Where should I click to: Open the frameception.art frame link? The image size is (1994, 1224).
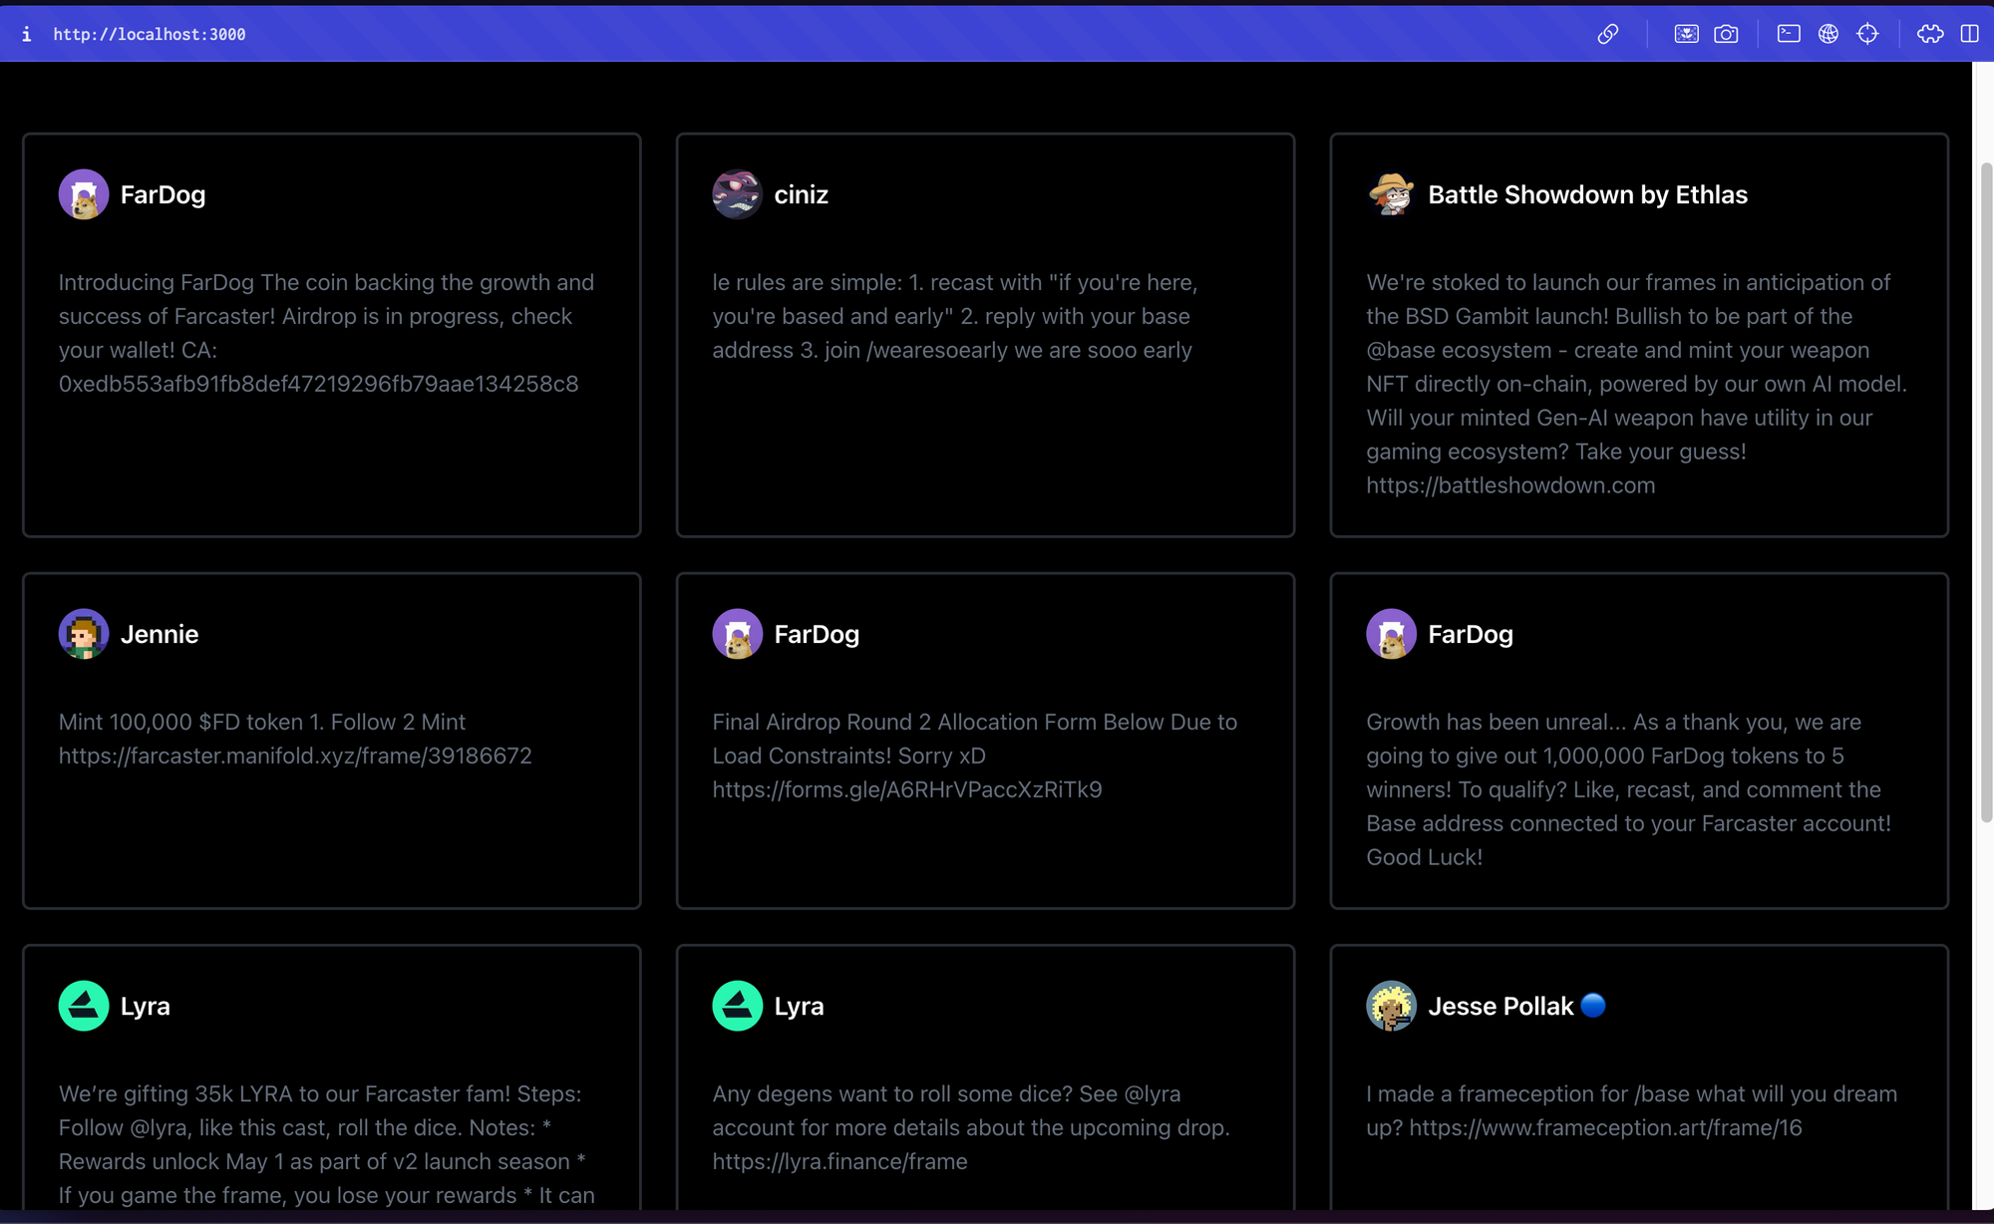(1605, 1127)
